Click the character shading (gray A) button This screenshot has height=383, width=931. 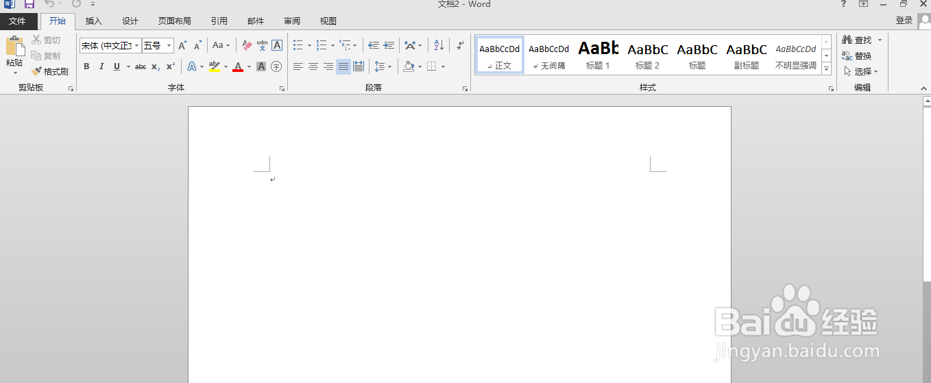coord(261,66)
